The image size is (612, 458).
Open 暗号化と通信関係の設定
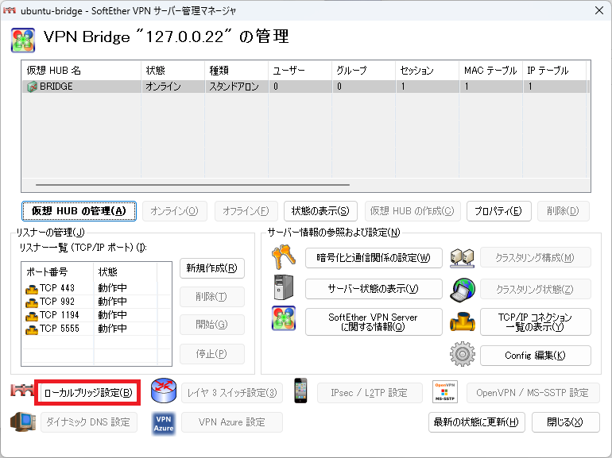tap(373, 258)
